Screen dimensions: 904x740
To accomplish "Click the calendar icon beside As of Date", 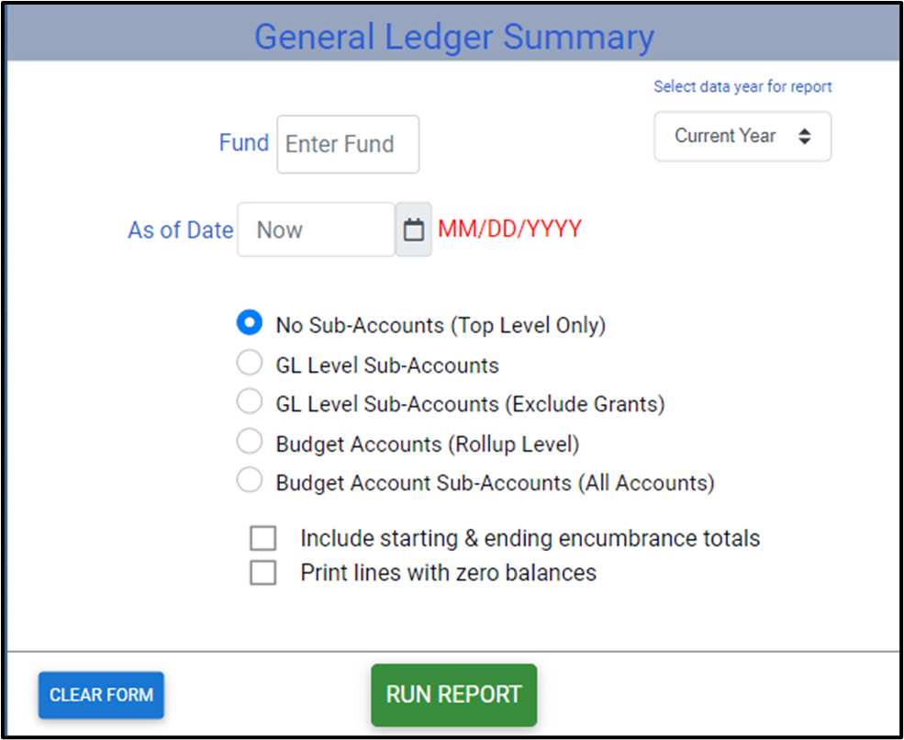I will point(413,230).
